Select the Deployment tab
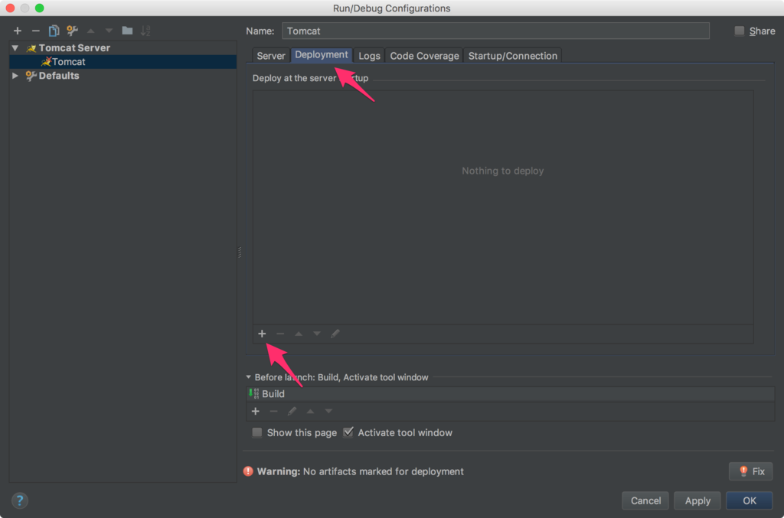This screenshot has height=518, width=784. tap(322, 55)
